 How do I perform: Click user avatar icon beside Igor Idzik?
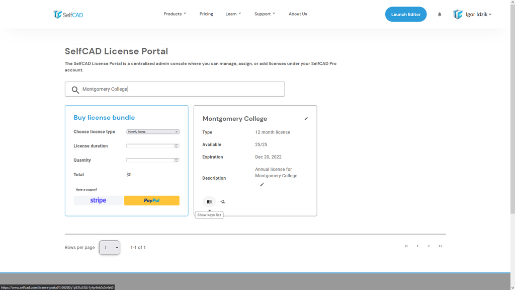pos(458,14)
